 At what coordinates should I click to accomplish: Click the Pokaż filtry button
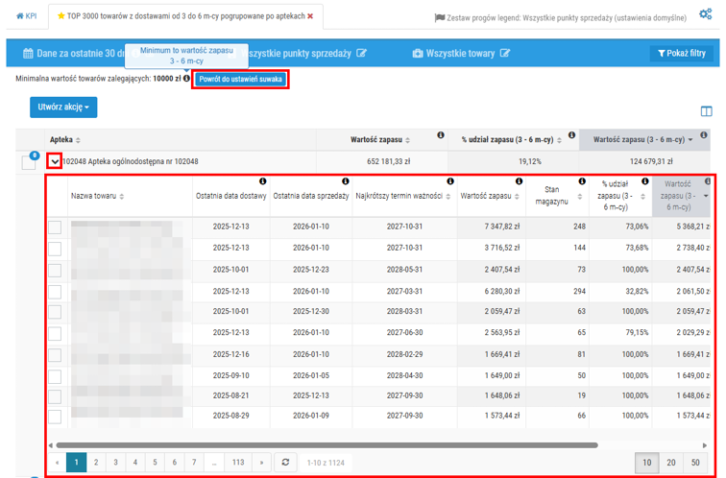[x=683, y=54]
